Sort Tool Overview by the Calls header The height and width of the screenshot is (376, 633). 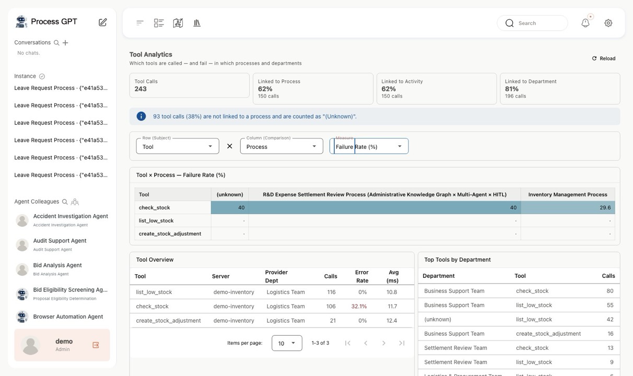(330, 276)
